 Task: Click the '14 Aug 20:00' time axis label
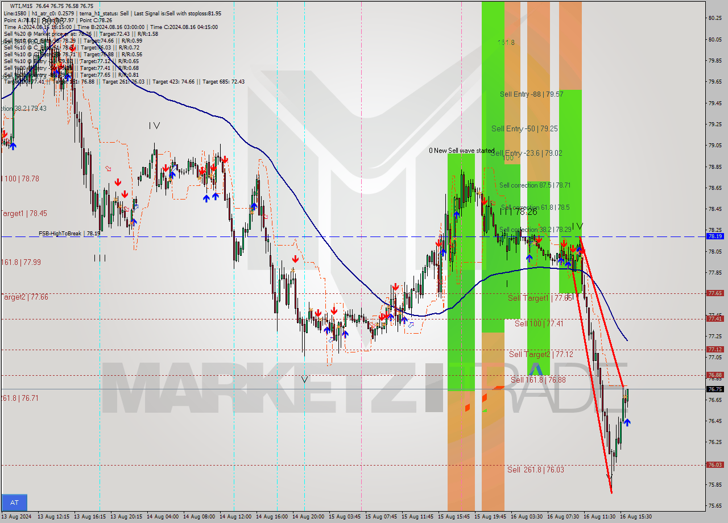(x=308, y=517)
